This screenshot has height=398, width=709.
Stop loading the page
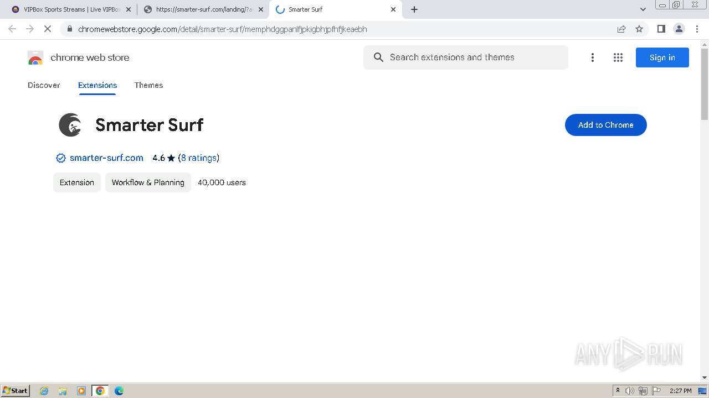tap(48, 29)
